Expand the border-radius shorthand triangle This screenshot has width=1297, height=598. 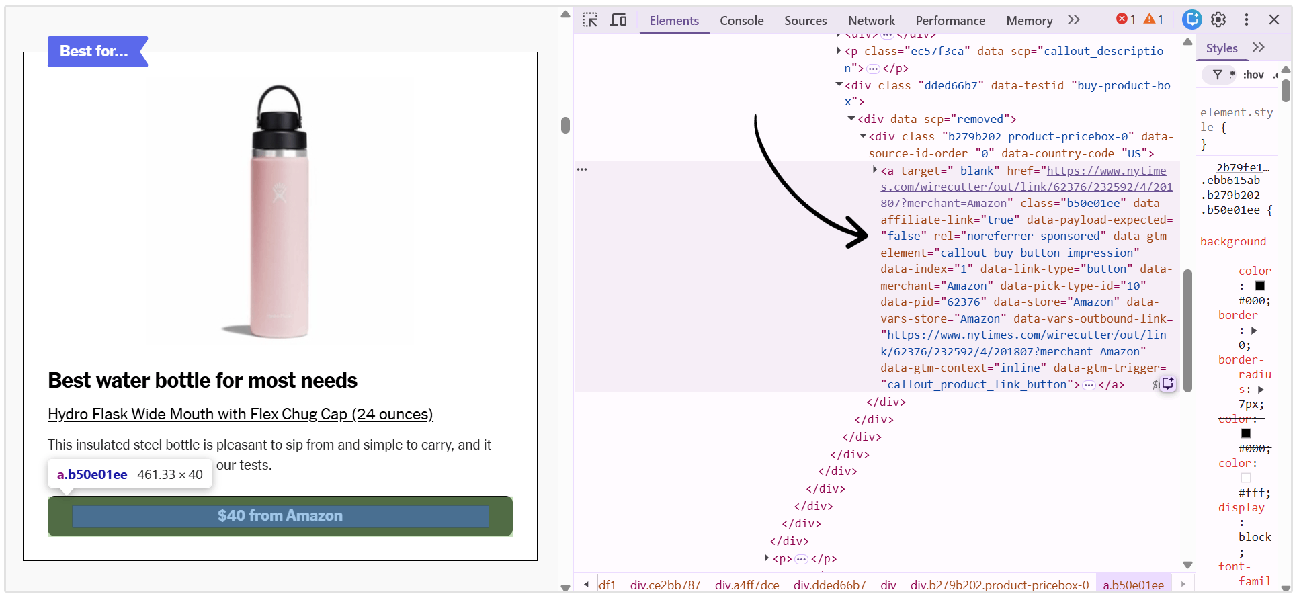click(x=1261, y=389)
